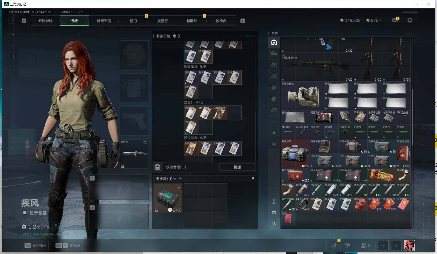Click the 975 gold currency plus

(381, 20)
